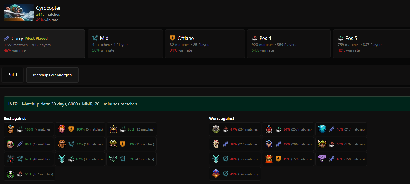Click hero icon with 80% in 15 matches
The image size is (410, 184).
10,144
